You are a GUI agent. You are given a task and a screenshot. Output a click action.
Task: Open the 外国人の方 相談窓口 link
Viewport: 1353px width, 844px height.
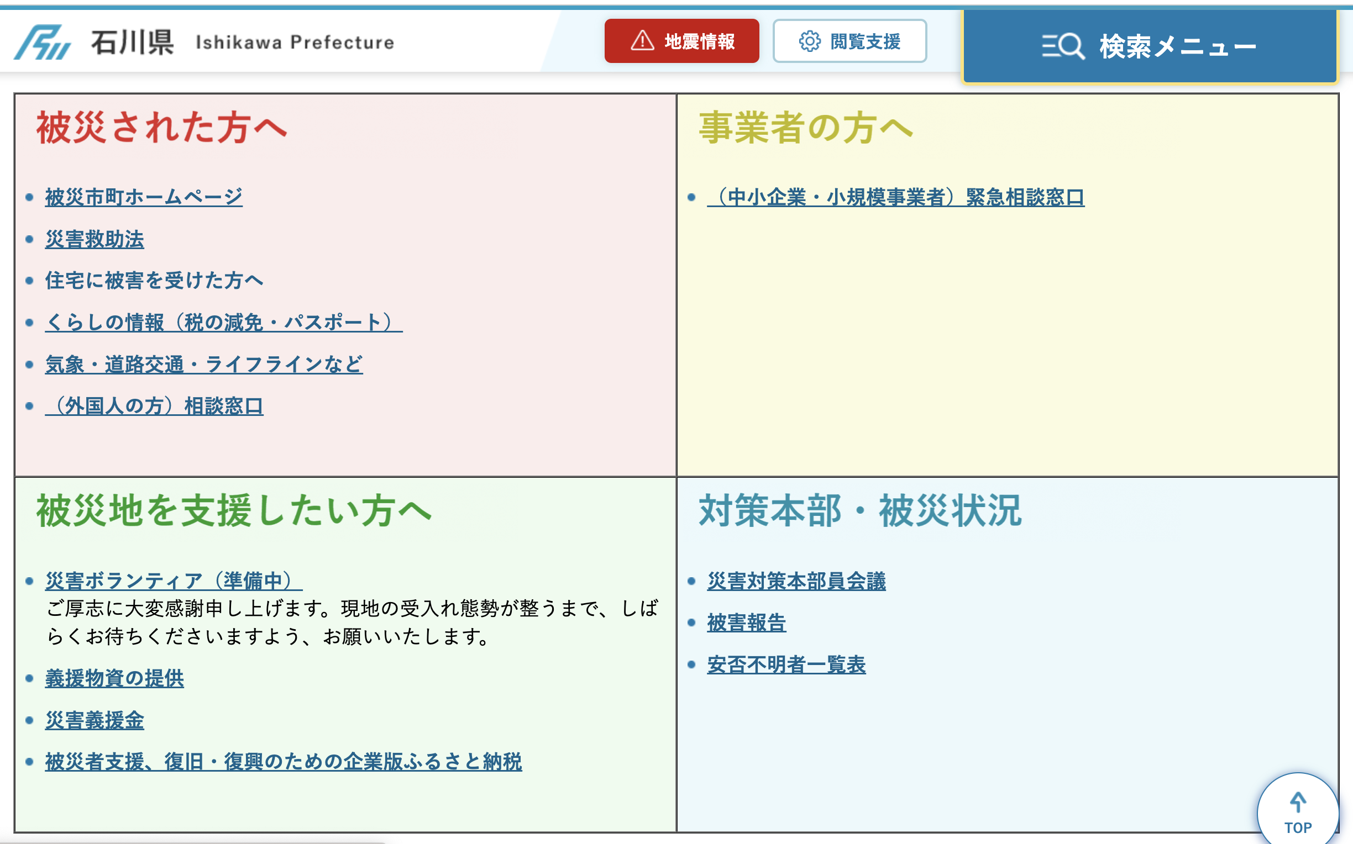(154, 406)
